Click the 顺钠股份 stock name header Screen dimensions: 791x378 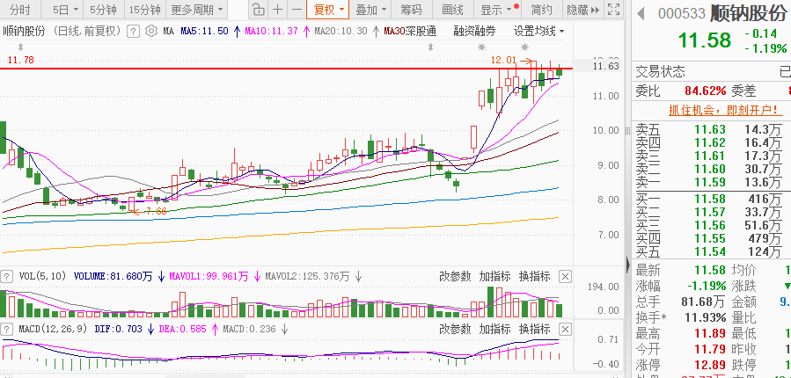tap(748, 13)
